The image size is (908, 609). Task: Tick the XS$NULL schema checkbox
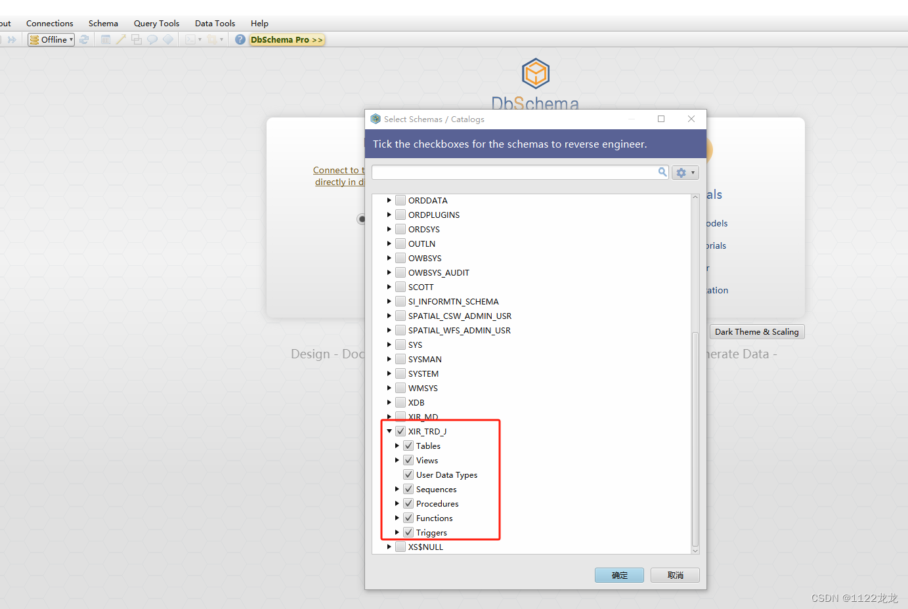pos(400,547)
